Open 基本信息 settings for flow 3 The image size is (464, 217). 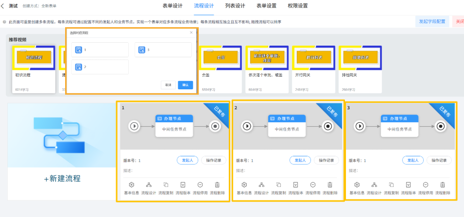[x=357, y=188]
